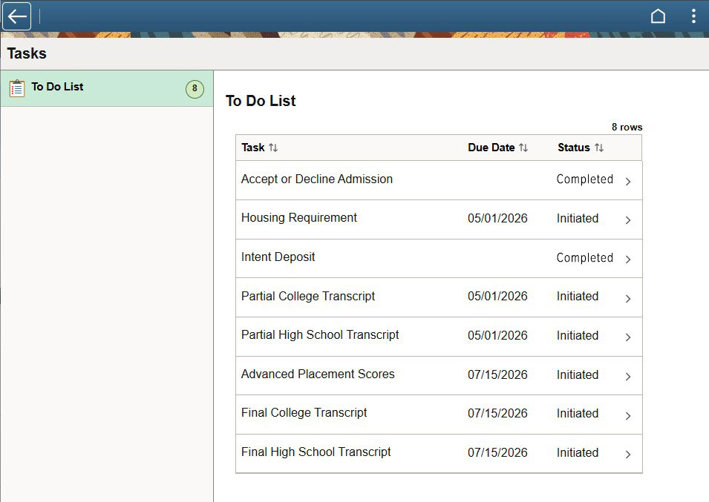Click the sort arrows next to Task
This screenshot has width=709, height=502.
(273, 148)
